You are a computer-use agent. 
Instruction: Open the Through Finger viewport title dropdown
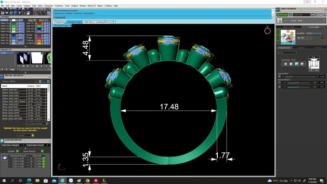click(70, 26)
